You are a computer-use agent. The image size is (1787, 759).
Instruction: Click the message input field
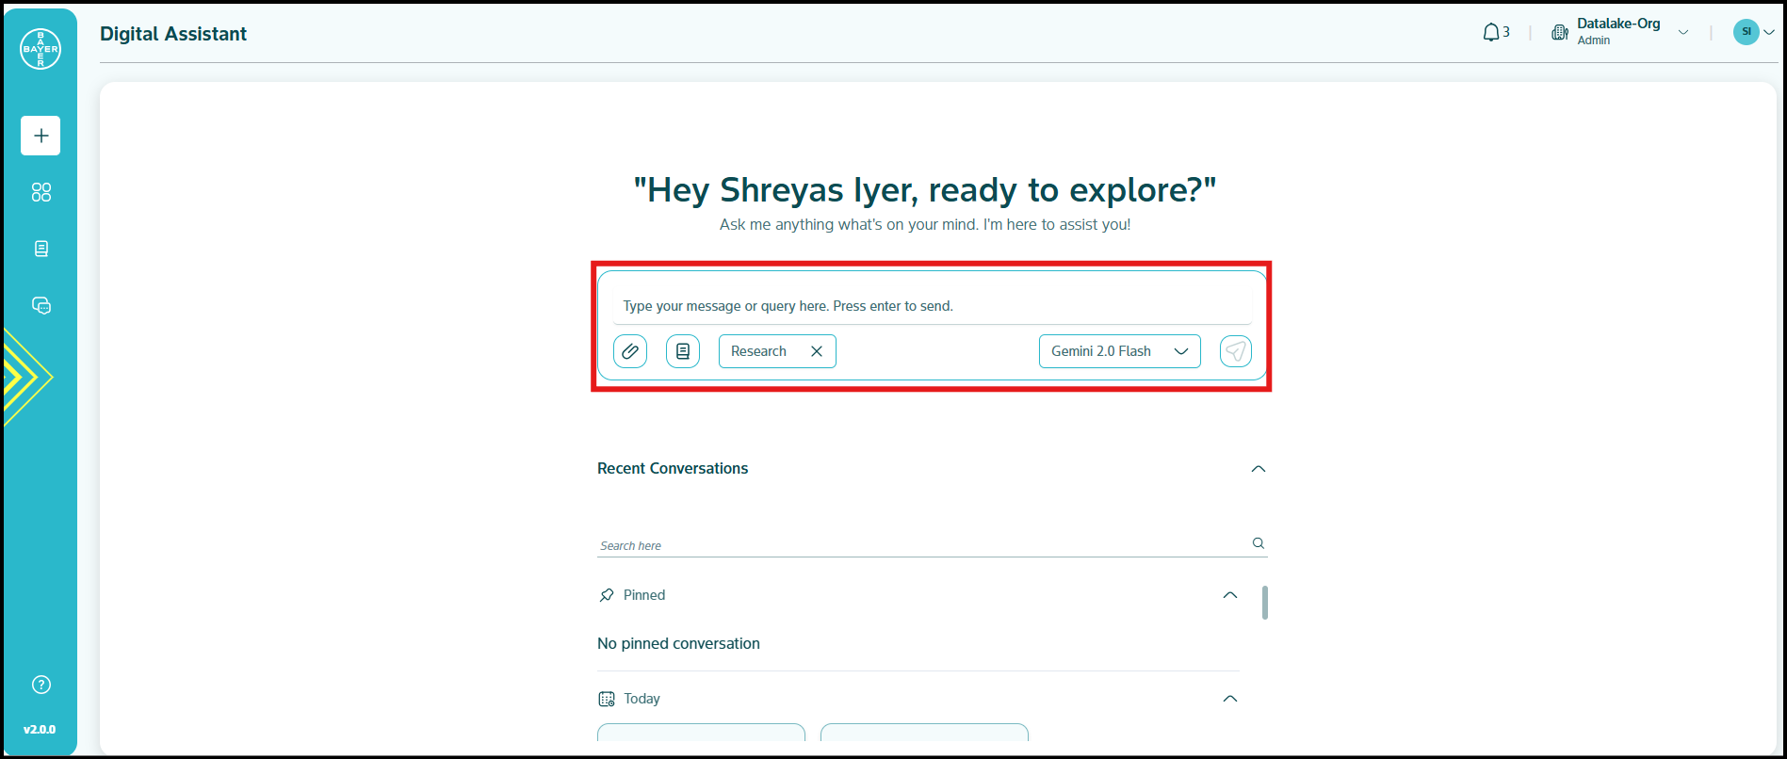tap(931, 306)
